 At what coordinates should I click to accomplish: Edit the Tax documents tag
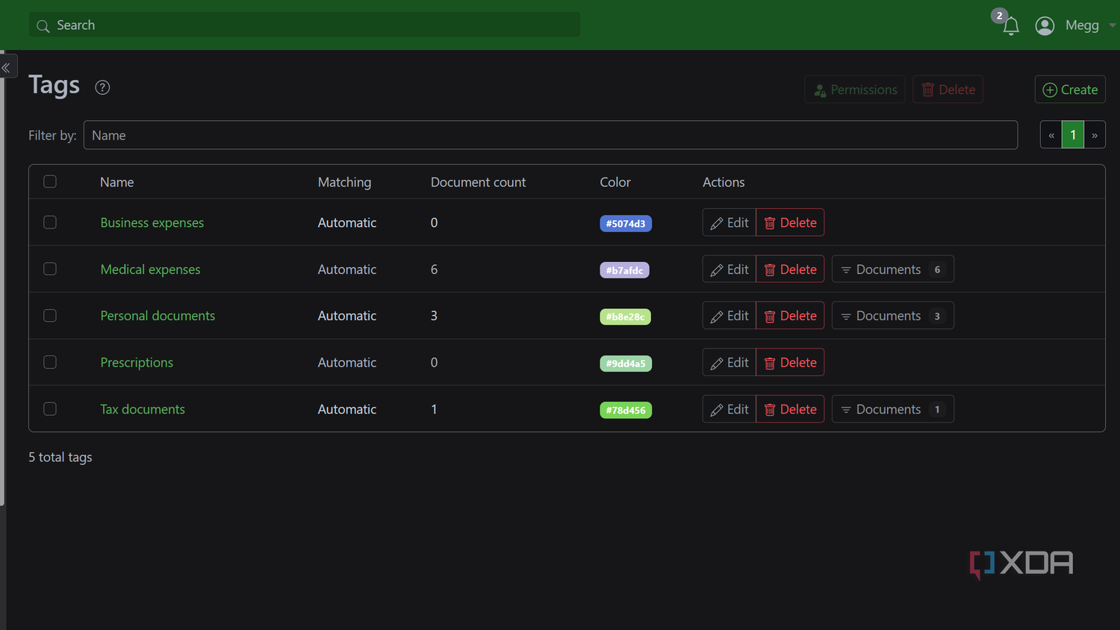click(x=729, y=409)
